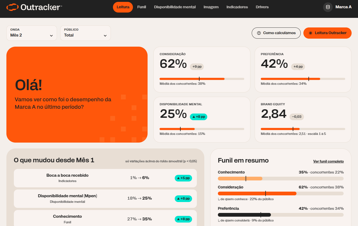358x226 pixels.
Task: Click the text "Média dos concorrentes: 34%"
Action: 284,84
